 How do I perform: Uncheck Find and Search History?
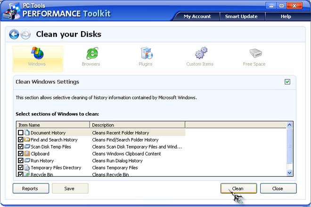20,140
